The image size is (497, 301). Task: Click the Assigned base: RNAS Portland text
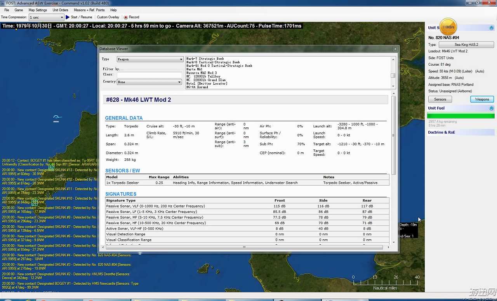click(451, 84)
